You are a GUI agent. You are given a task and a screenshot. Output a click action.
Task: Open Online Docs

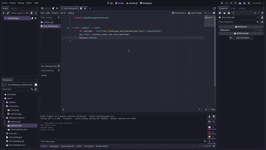[179, 13]
